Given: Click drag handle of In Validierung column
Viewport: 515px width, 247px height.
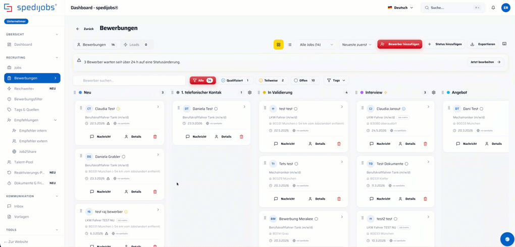Looking at the screenshot, I should (x=259, y=93).
